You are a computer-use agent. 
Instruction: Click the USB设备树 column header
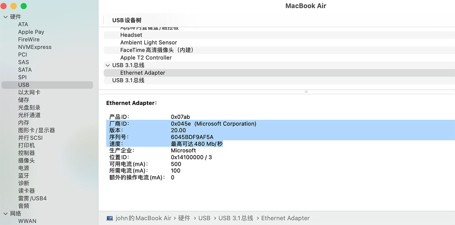click(127, 20)
